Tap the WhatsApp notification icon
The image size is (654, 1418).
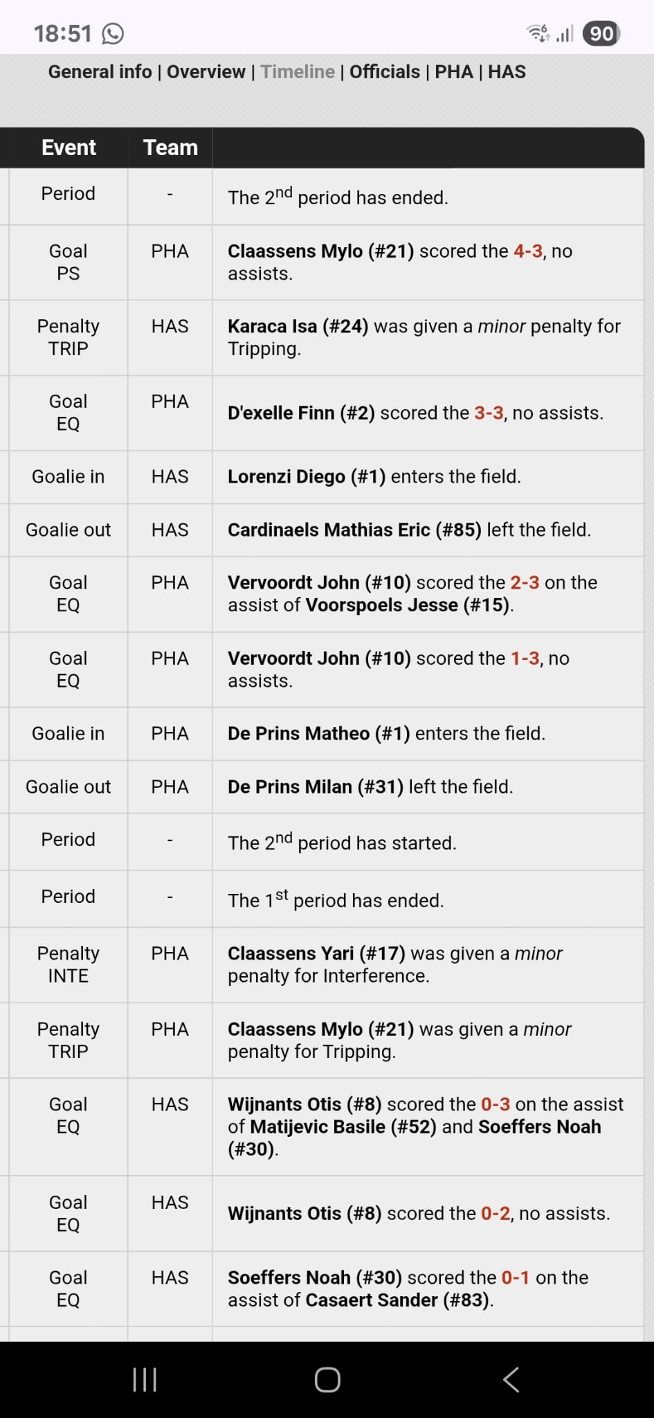coord(113,33)
